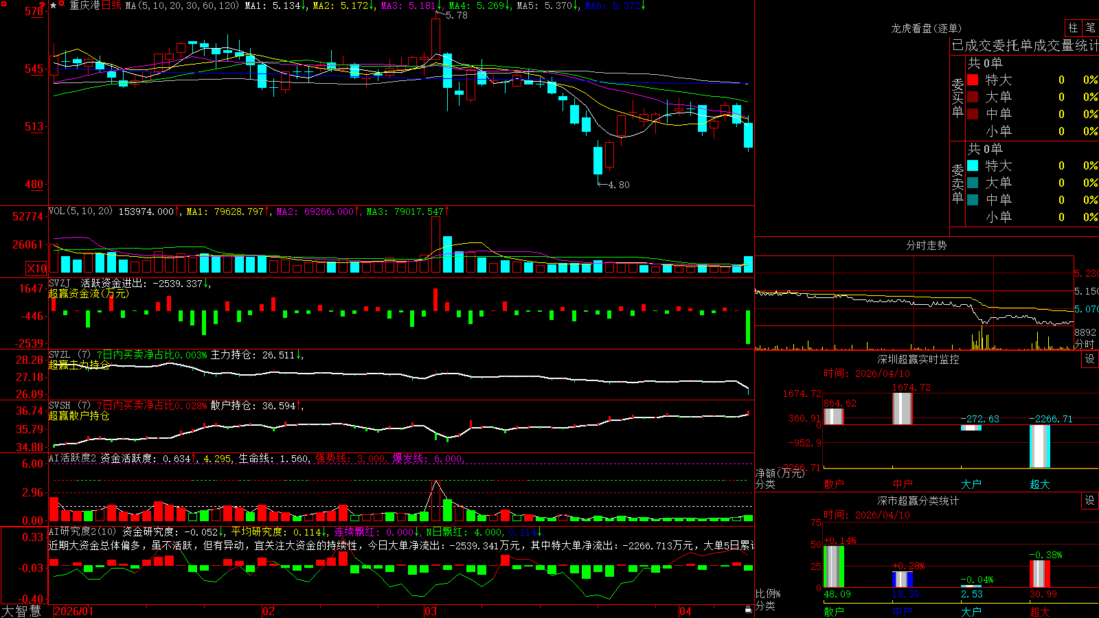Click the 大智慧 logo in the bottom-left corner
This screenshot has height=618, width=1099.
[x=21, y=610]
